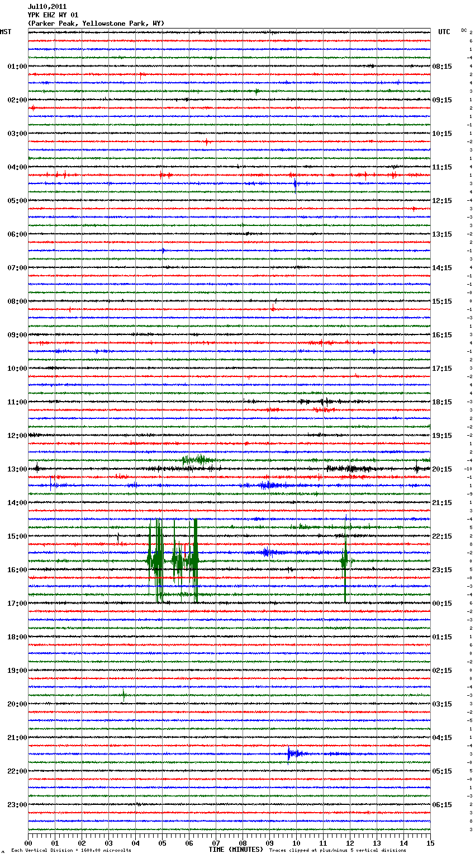Screen dimensions: 475x858
Task: Select the 17:00 MST hour label
Action: pyautogui.click(x=17, y=604)
